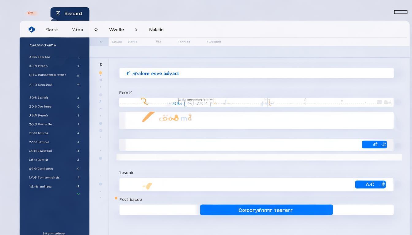Click the blue hexagon logo icon
412x235 pixels.
(32, 30)
